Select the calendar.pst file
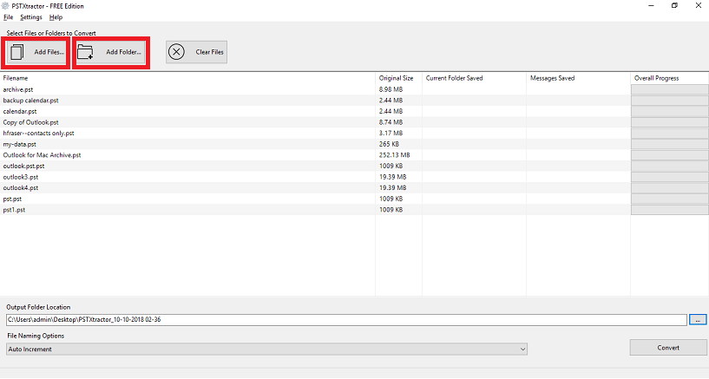Viewport: 709px width, 379px height. pos(20,111)
